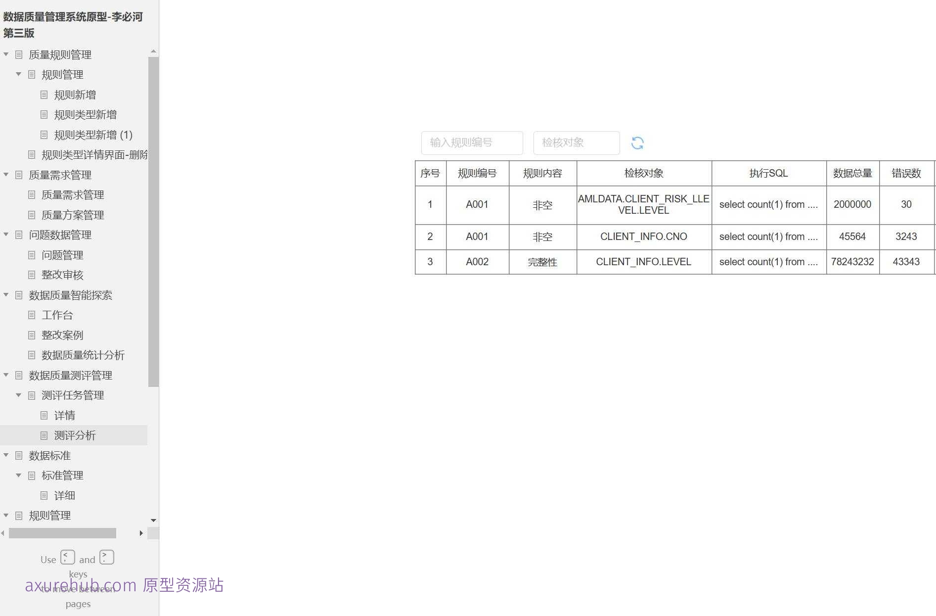Click the page icon beside 规则新增
Image resolution: width=936 pixels, height=616 pixels.
click(44, 95)
